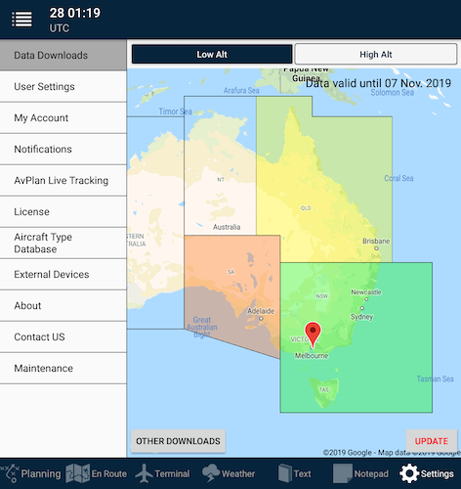Open Contact US entry

[63, 336]
